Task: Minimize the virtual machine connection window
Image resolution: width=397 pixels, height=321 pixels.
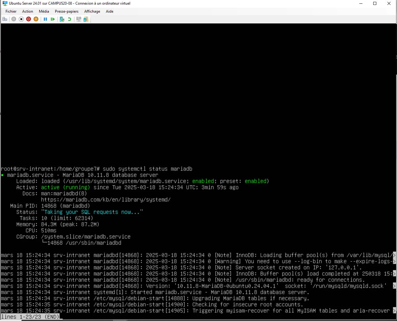Action: [361, 3]
